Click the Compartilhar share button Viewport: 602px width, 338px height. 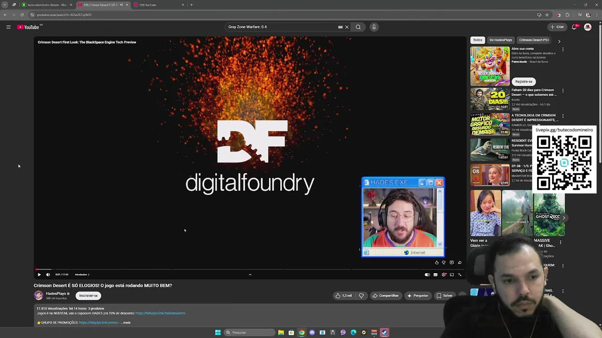point(385,296)
